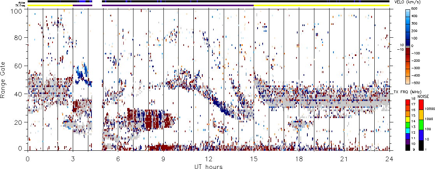This screenshot has height=169, width=435.
Task: Click the 500 label on velocity scale
Action: 425,9
